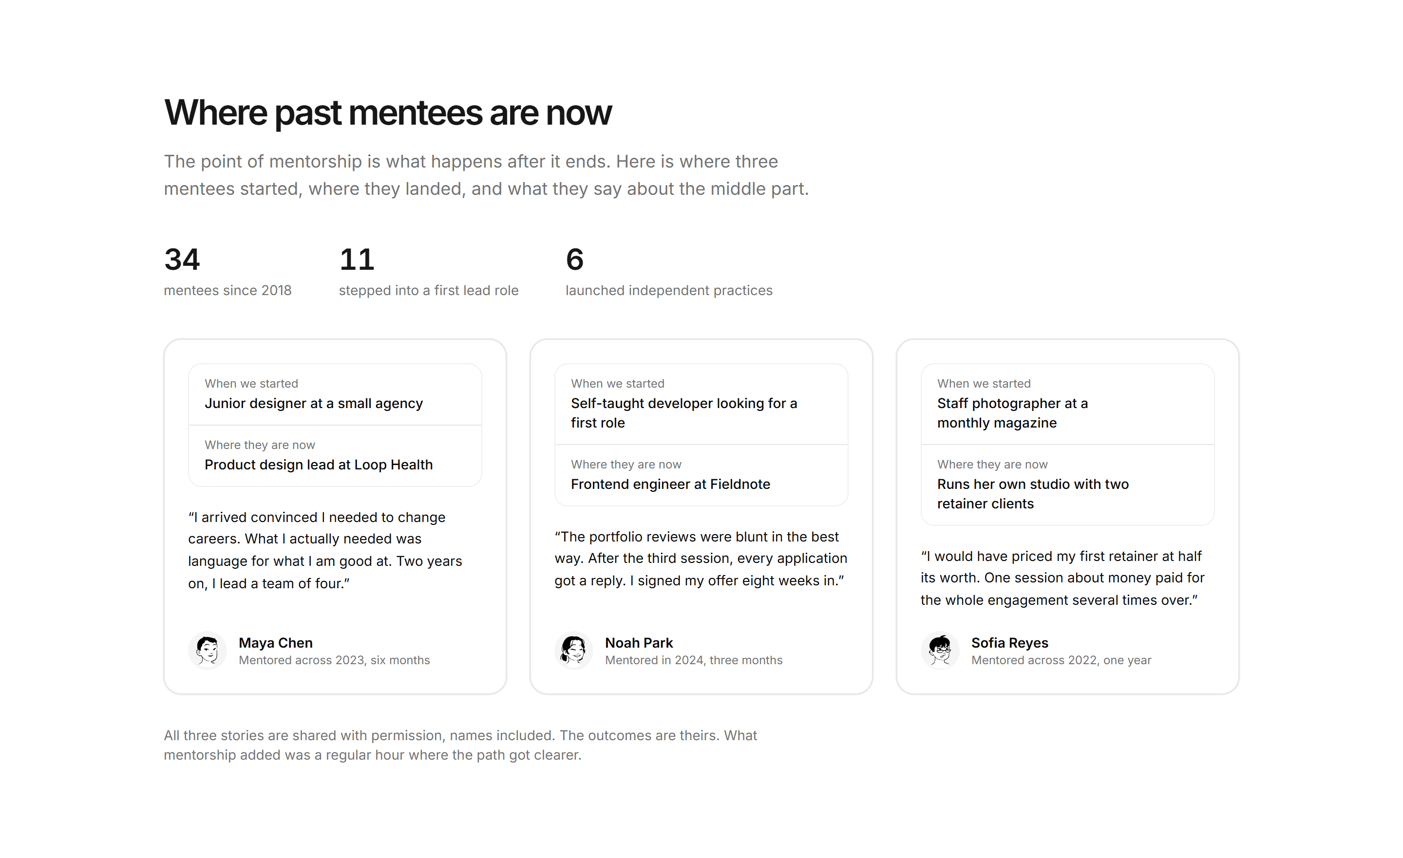
Task: Click 'Frontend engineer at Fieldnote' text
Action: pyautogui.click(x=670, y=484)
